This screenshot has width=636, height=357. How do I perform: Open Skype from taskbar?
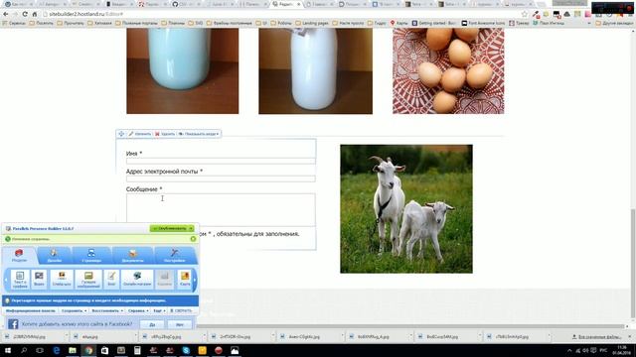pos(186,350)
